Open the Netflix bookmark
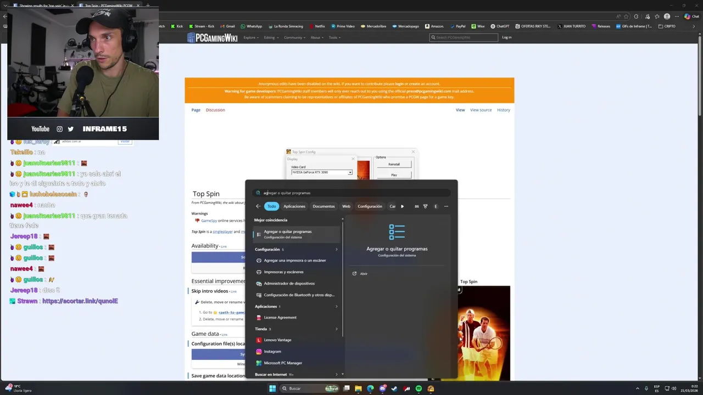Viewport: 703px width, 395px height. [x=317, y=26]
